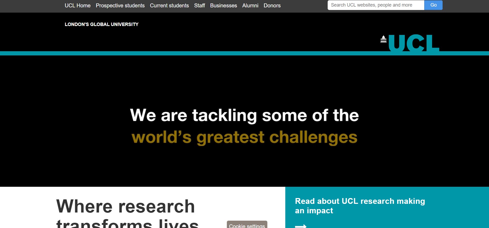Click the white arrow under research impact
Image resolution: width=489 pixels, height=228 pixels.
(x=301, y=226)
